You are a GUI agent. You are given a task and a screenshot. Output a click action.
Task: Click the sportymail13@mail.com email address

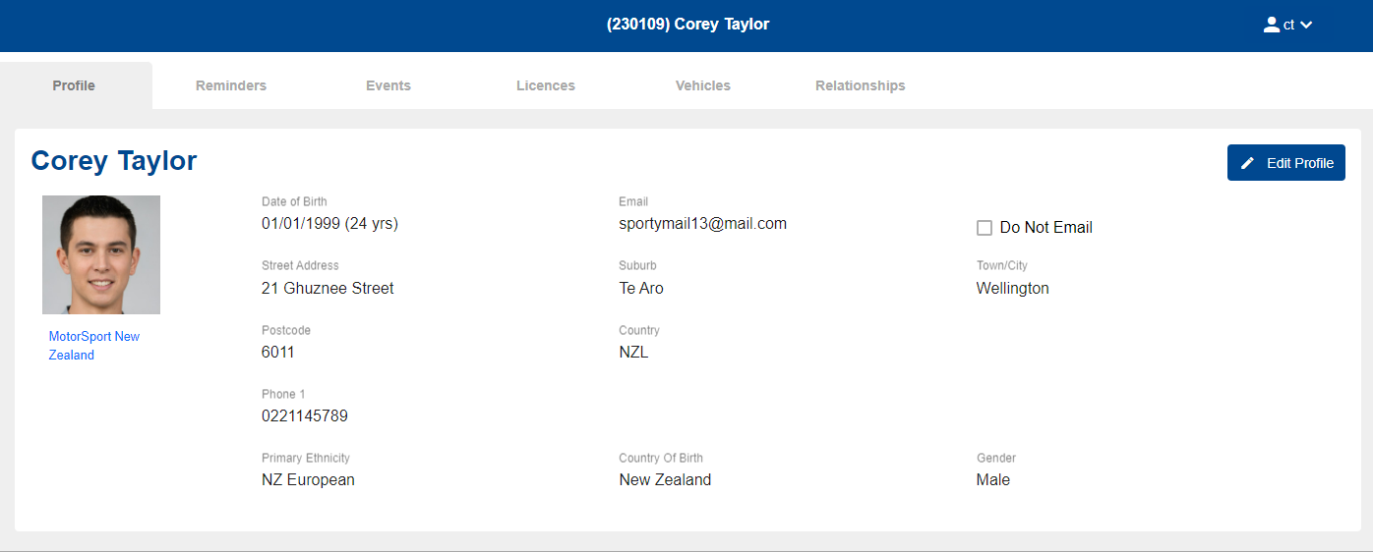point(703,224)
